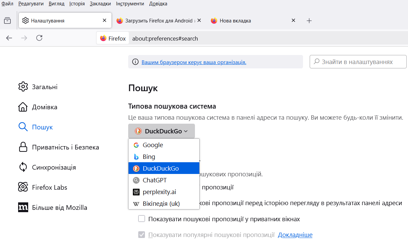This screenshot has height=243, width=408.
Task: Open the Firefox Labs section
Action: tap(43, 187)
